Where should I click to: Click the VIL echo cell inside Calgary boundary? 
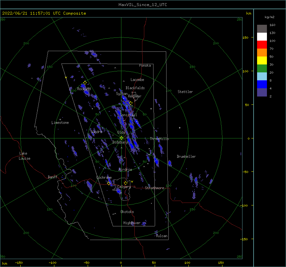click(x=119, y=191)
